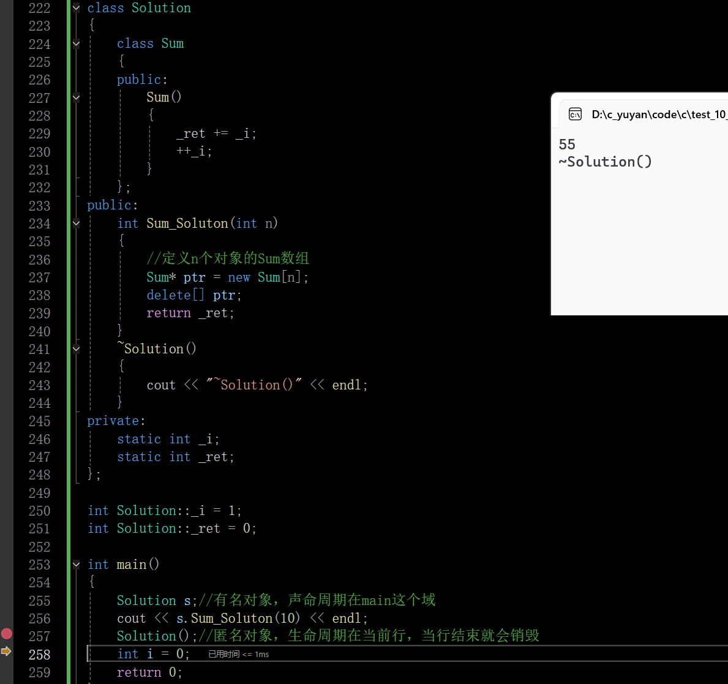Click the 'delete[] ptr;' statement

(x=193, y=295)
